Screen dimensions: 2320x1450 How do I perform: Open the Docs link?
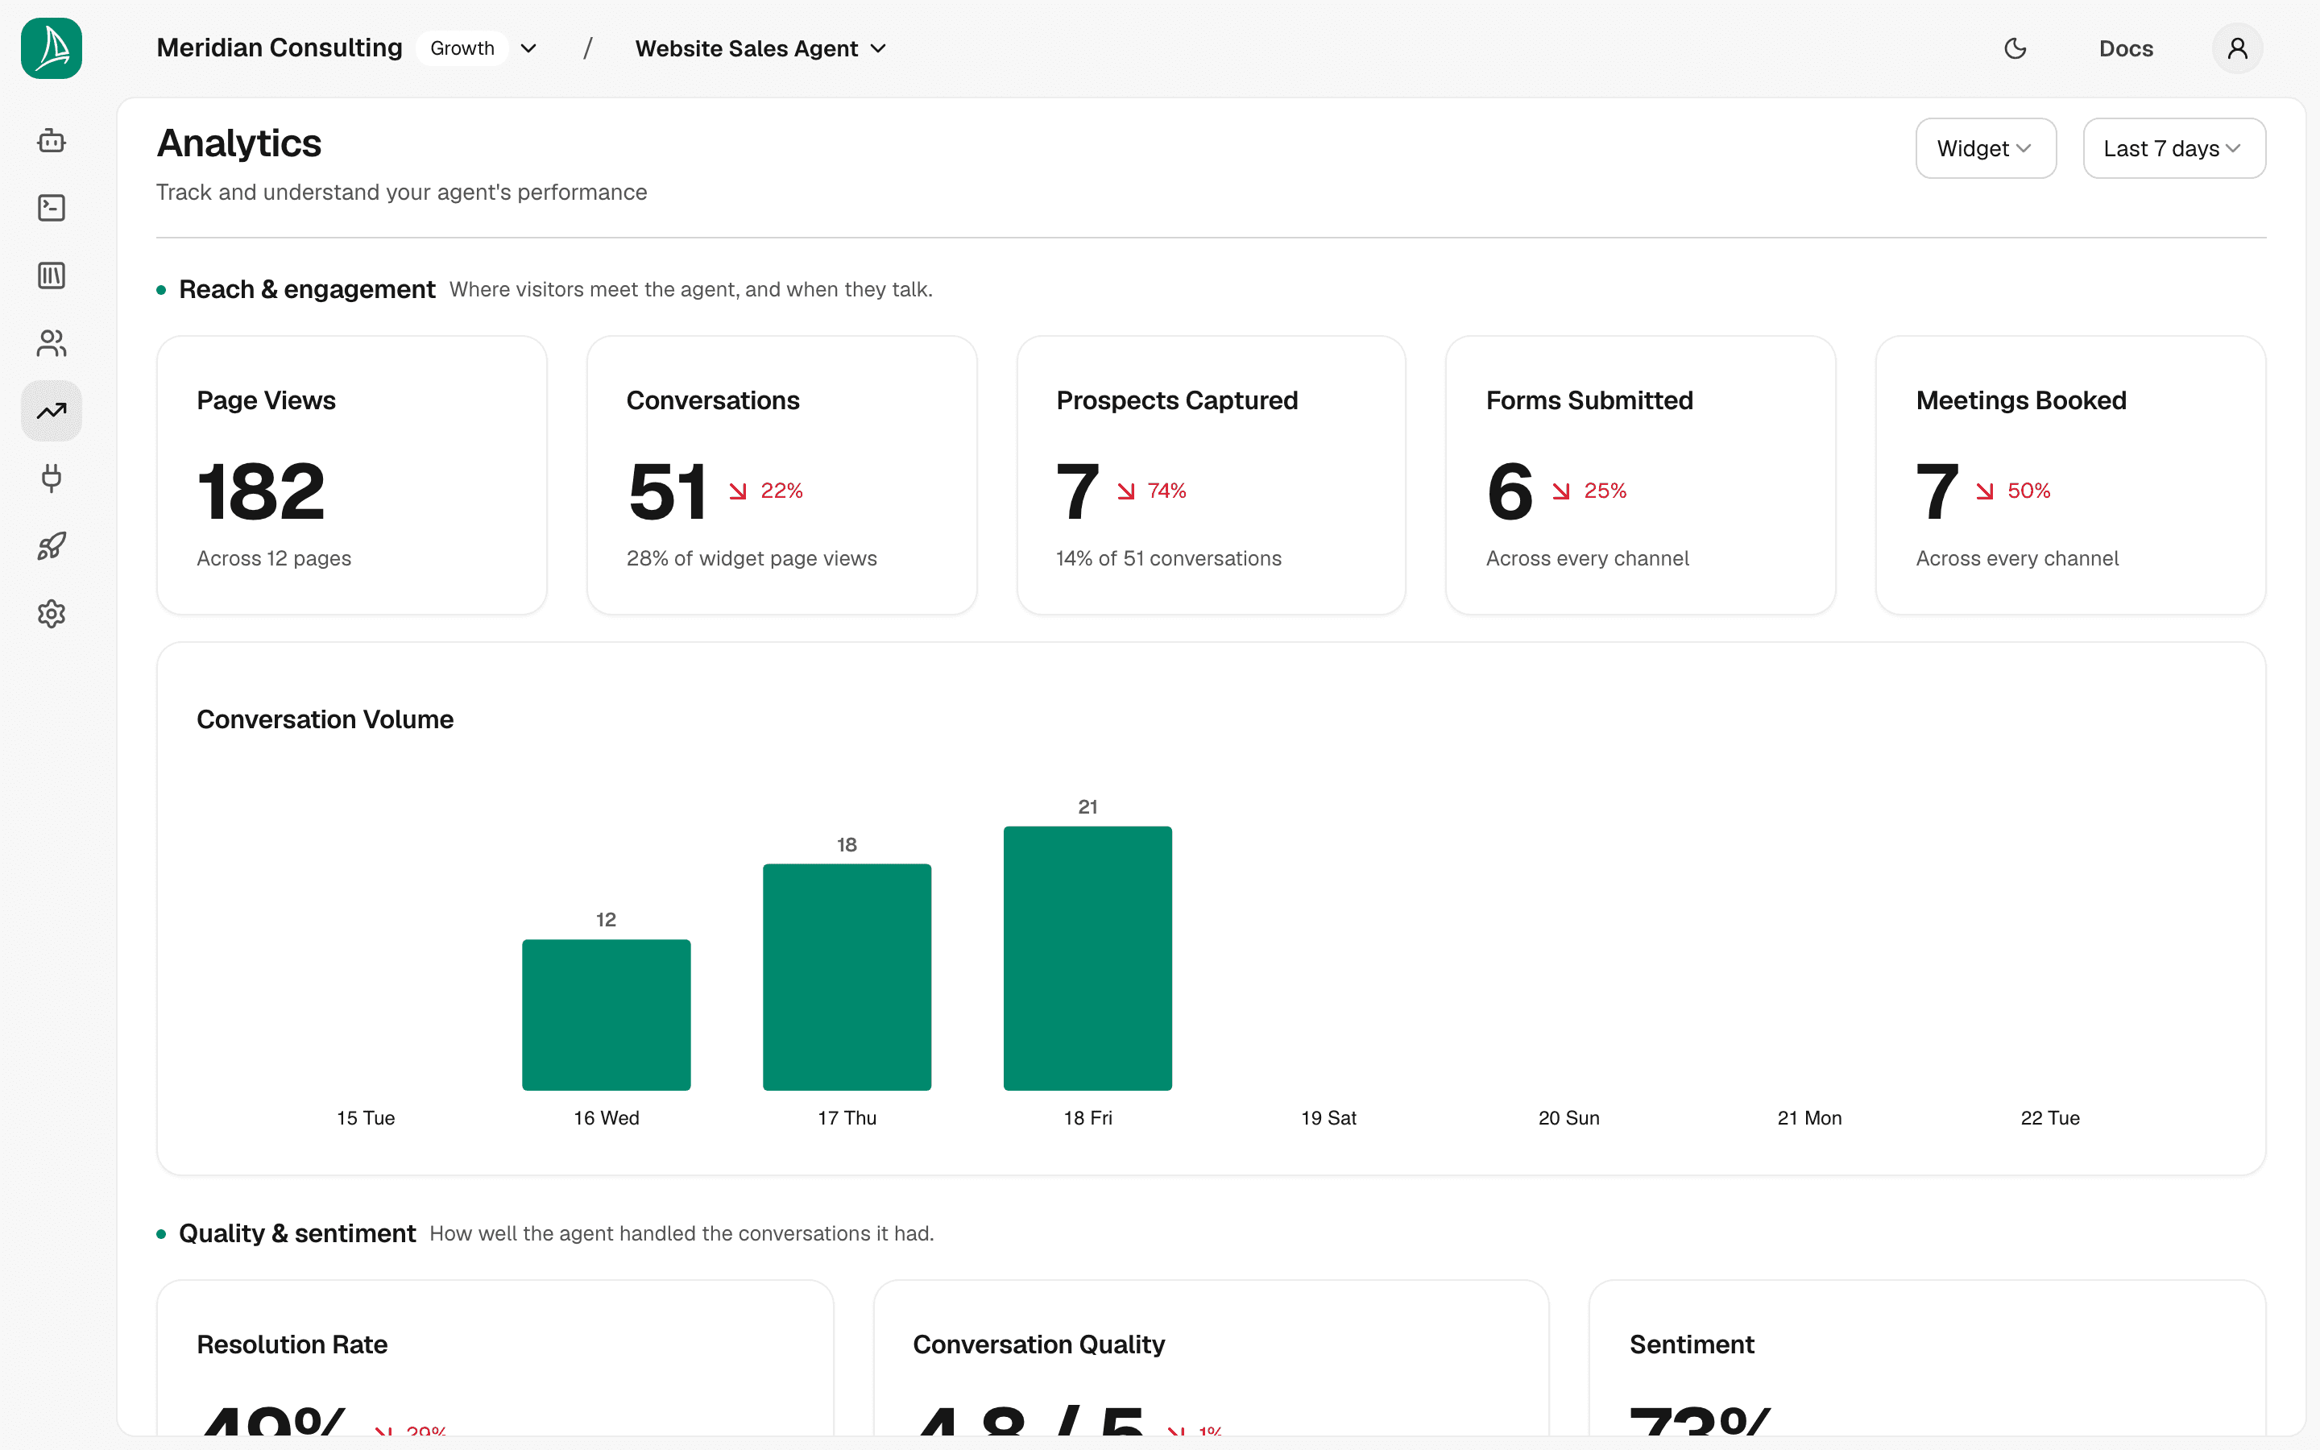tap(2125, 48)
